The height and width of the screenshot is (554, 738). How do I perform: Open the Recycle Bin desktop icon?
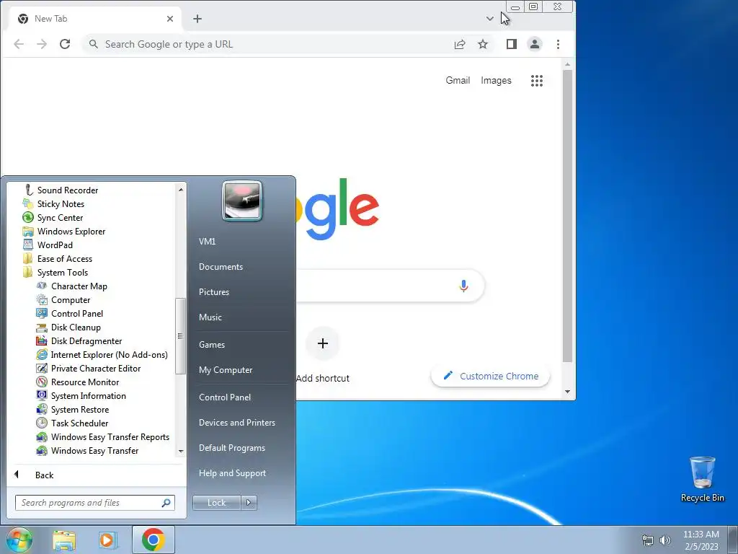(702, 480)
